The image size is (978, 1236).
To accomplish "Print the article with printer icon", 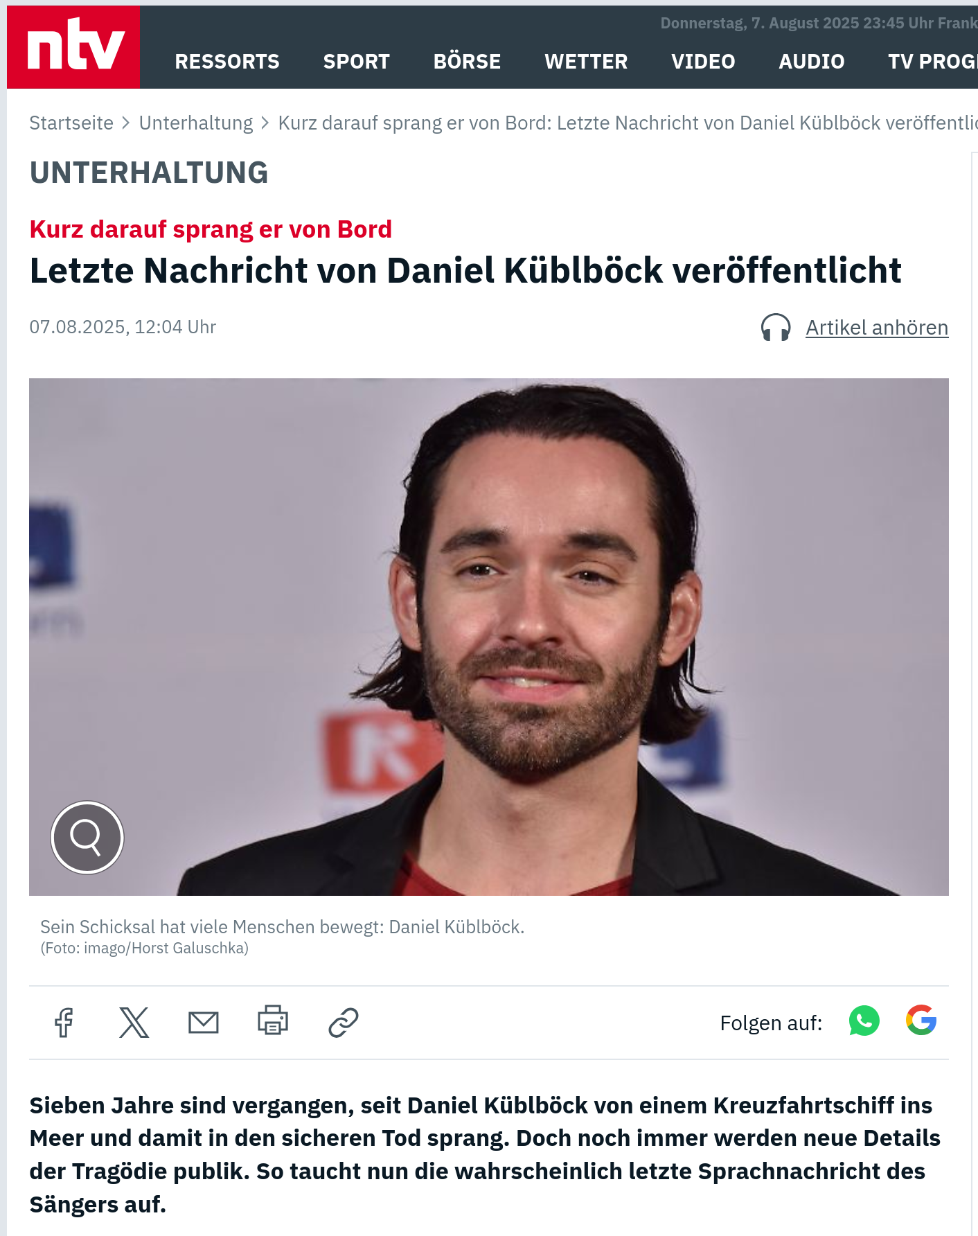I will (x=273, y=1021).
